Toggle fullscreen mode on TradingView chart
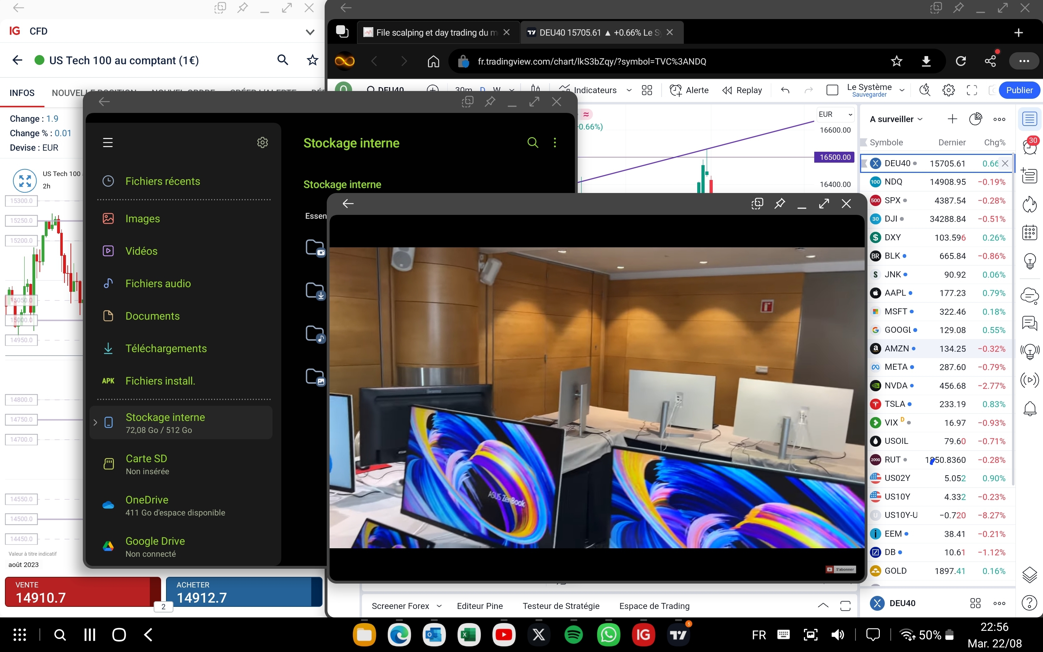The image size is (1043, 652). point(972,90)
